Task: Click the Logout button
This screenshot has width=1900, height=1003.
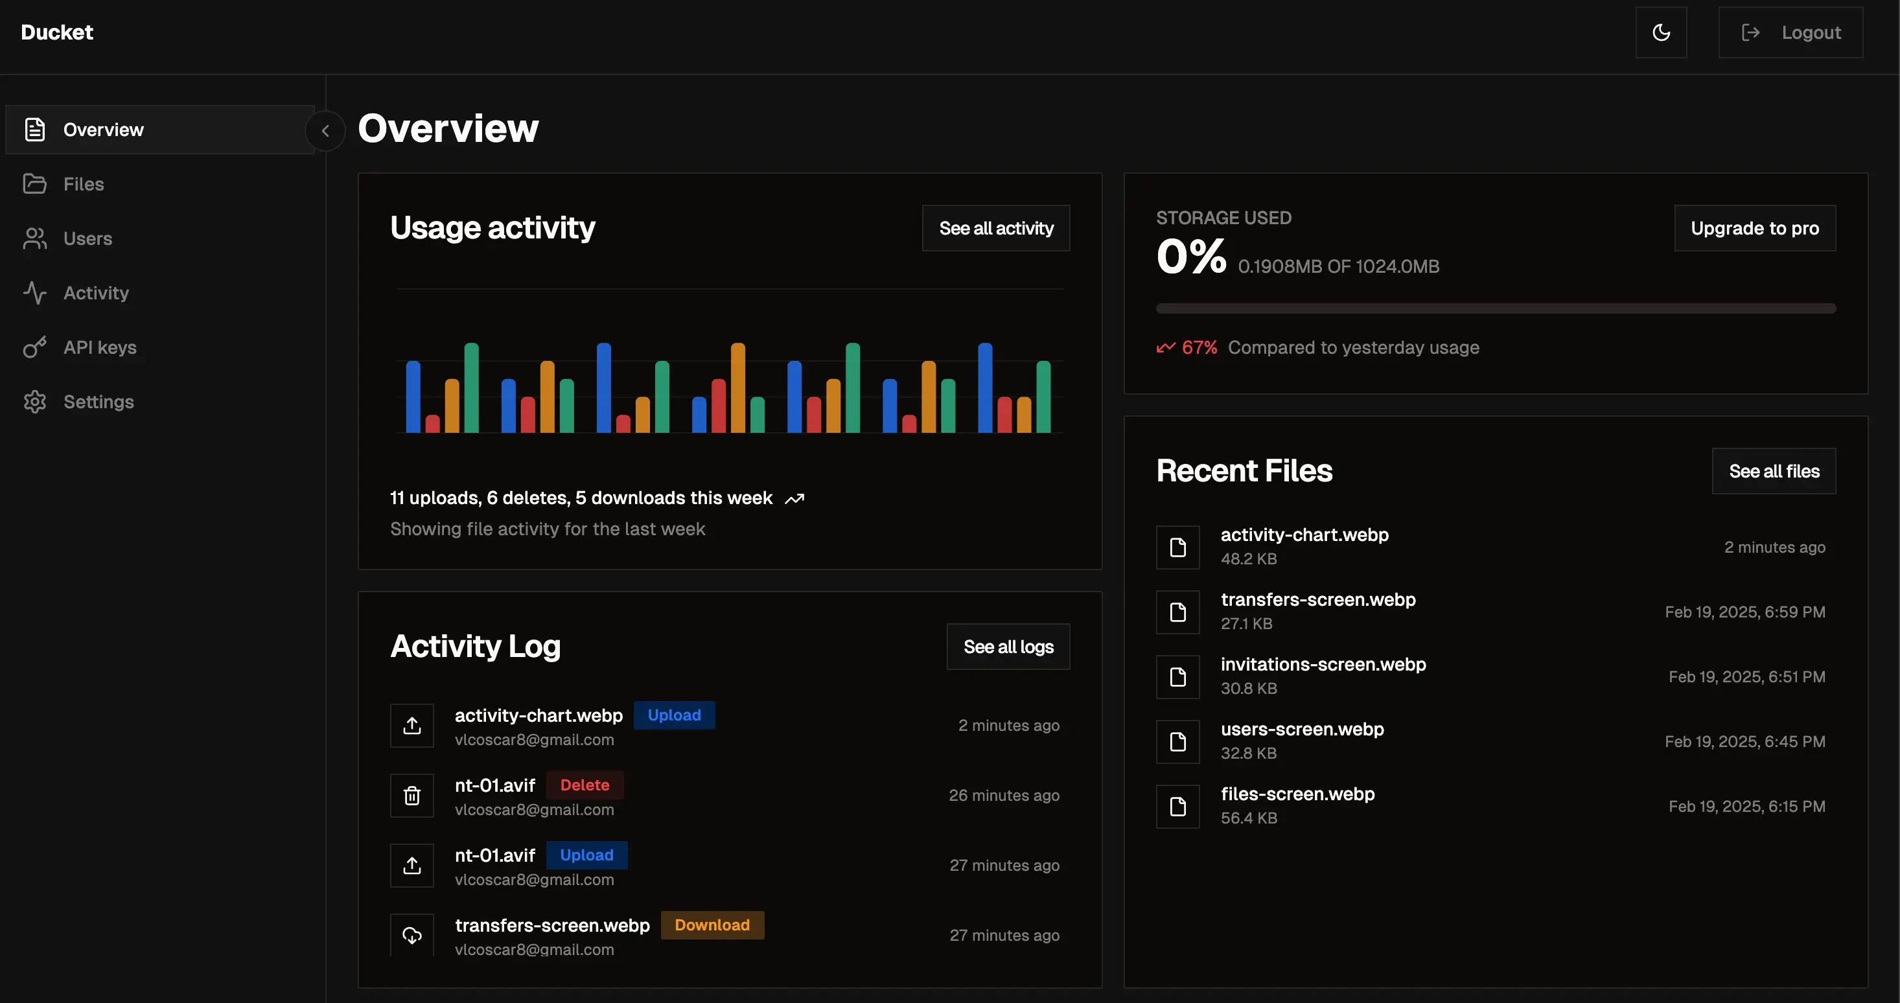Action: [1790, 32]
